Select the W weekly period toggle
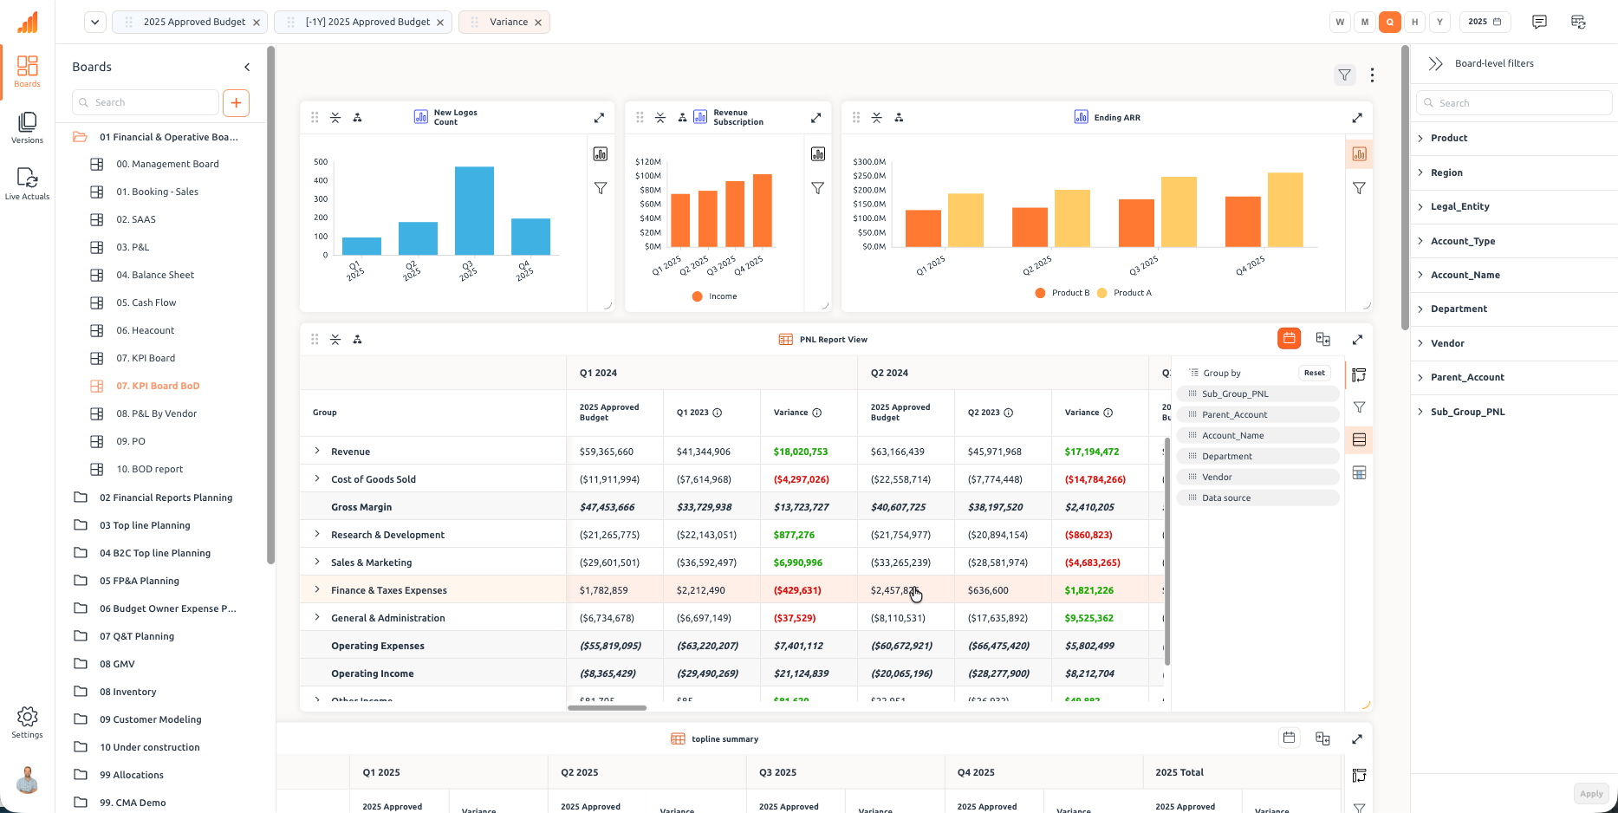This screenshot has width=1618, height=813. [1341, 22]
